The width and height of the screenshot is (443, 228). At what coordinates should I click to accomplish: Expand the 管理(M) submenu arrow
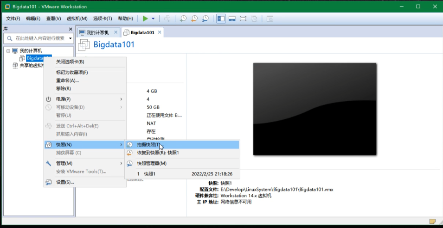click(x=121, y=163)
